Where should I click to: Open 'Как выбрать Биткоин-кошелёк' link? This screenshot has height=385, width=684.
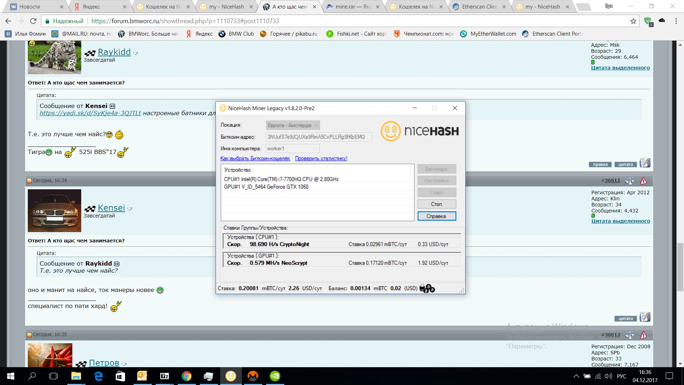255,158
